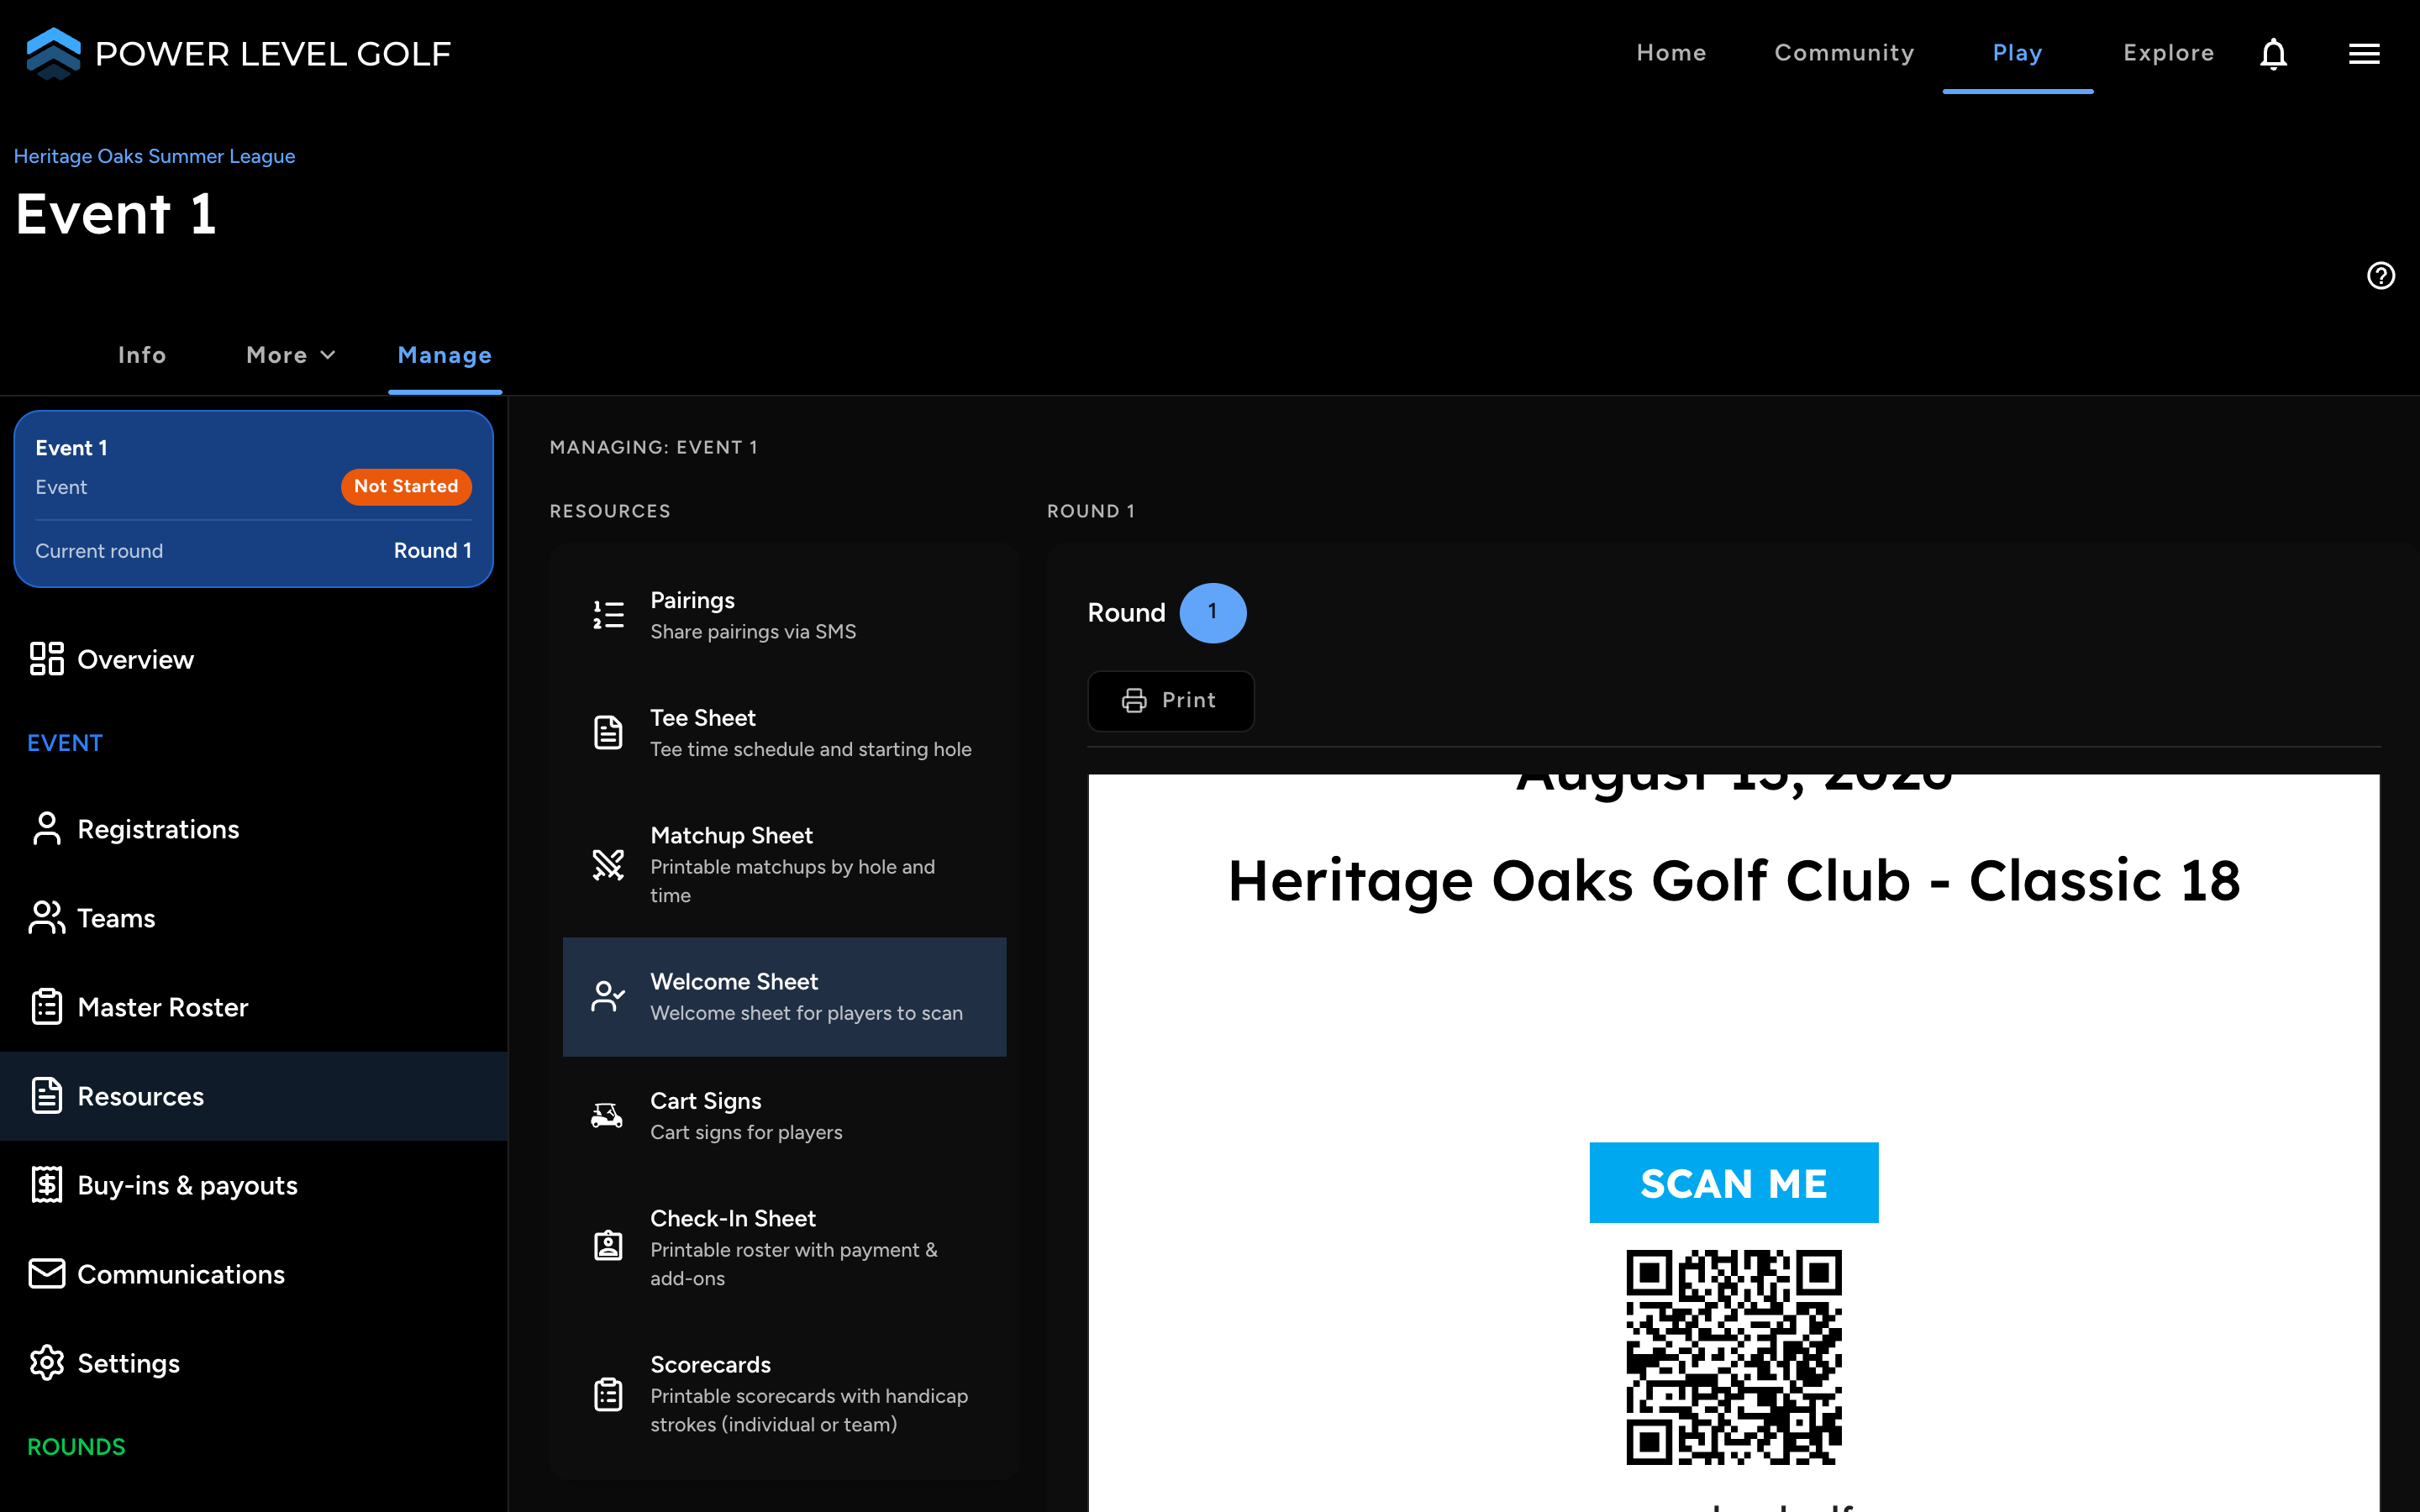Click the Registrations person icon
The image size is (2420, 1512).
coord(47,829)
